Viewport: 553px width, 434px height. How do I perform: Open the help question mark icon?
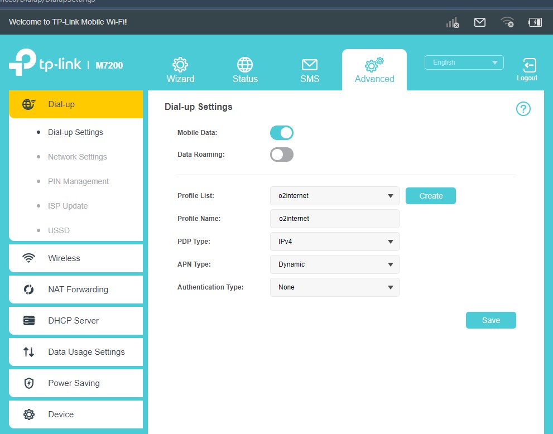tap(523, 109)
